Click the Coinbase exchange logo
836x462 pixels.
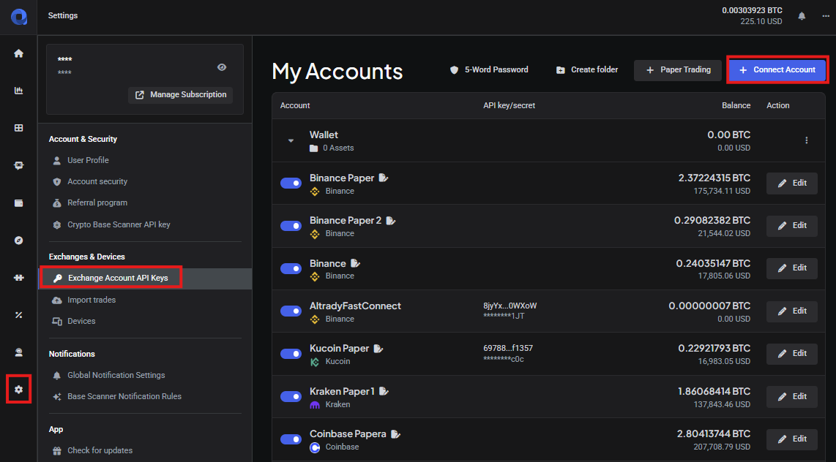[315, 447]
